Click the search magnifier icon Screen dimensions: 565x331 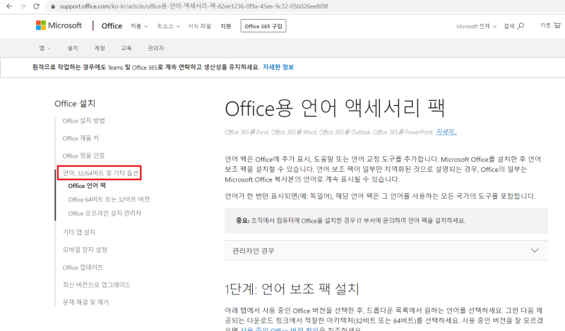[x=521, y=26]
